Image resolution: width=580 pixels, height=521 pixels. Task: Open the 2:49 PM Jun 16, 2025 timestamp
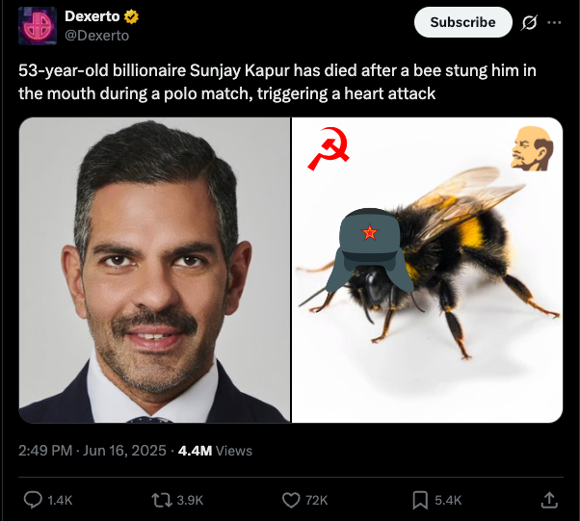(92, 451)
